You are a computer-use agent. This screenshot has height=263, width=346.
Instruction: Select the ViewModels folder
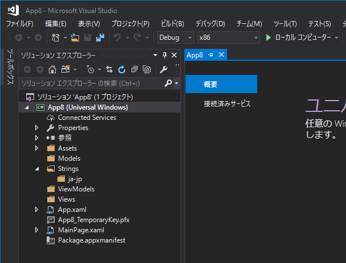(76, 189)
